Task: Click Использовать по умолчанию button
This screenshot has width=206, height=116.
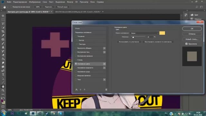Action: (129, 42)
